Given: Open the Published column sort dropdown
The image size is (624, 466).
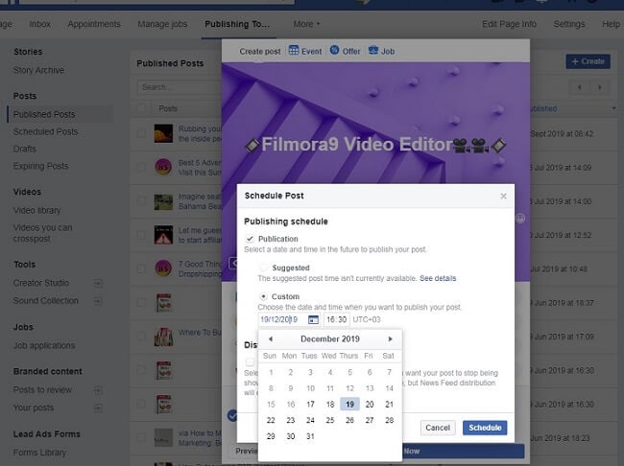Looking at the screenshot, I should click(x=614, y=108).
